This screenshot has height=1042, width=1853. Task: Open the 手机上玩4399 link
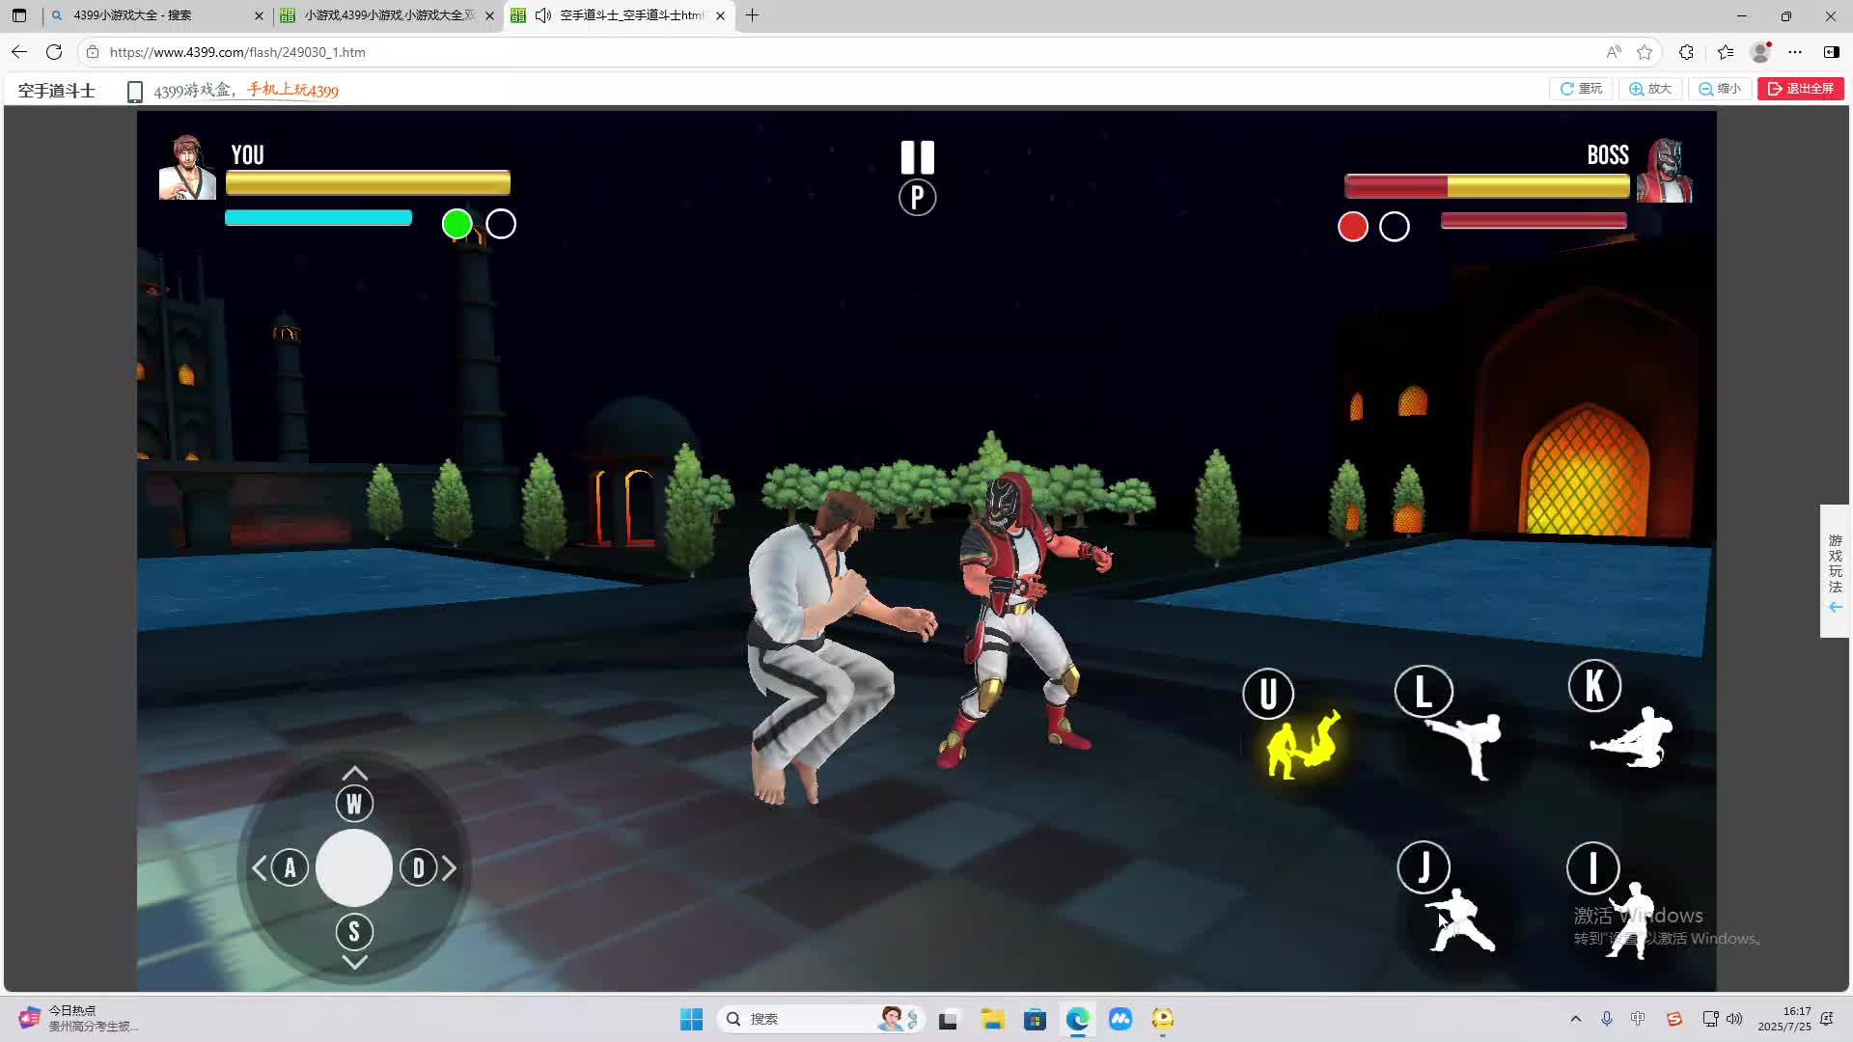[292, 90]
